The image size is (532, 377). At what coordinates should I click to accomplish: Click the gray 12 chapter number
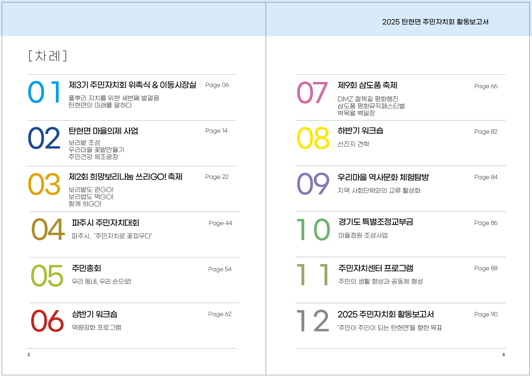(x=313, y=321)
